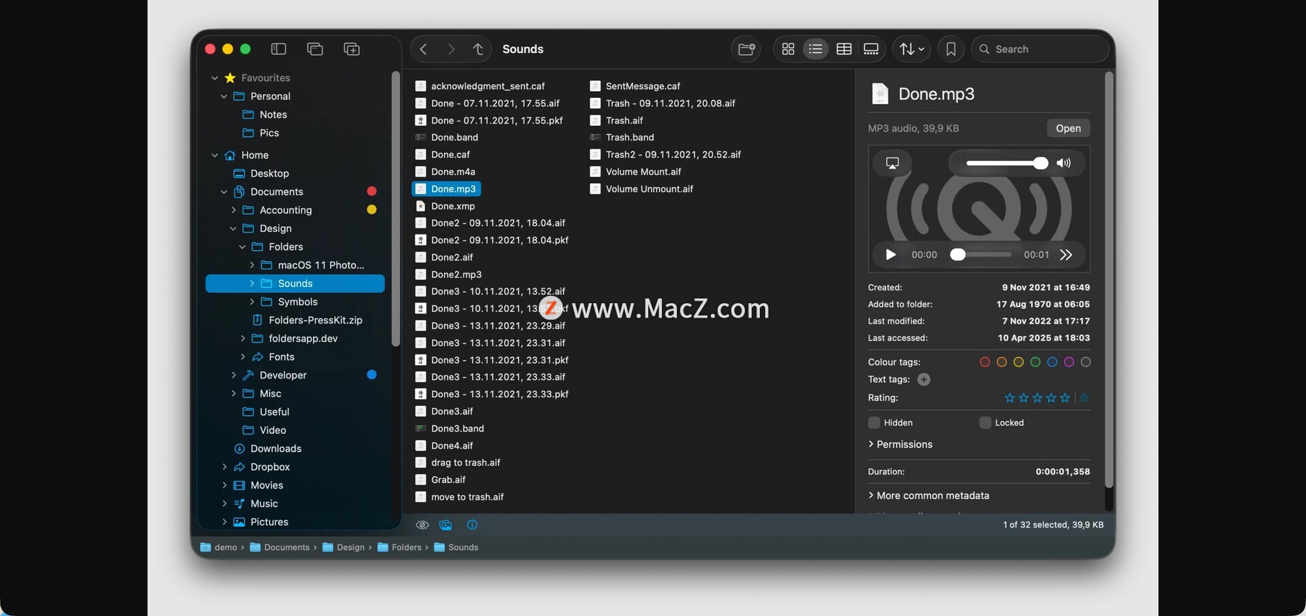This screenshot has width=1306, height=616.
Task: Switch to gallery view
Action: (871, 49)
